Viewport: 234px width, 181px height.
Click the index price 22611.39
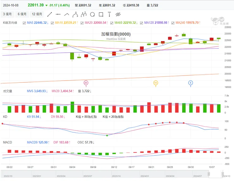(x=36, y=5)
